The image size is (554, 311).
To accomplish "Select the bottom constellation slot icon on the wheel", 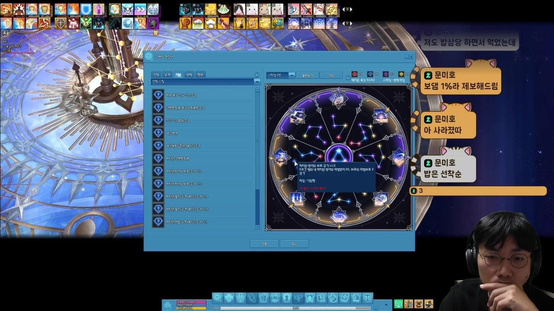I will point(338,216).
